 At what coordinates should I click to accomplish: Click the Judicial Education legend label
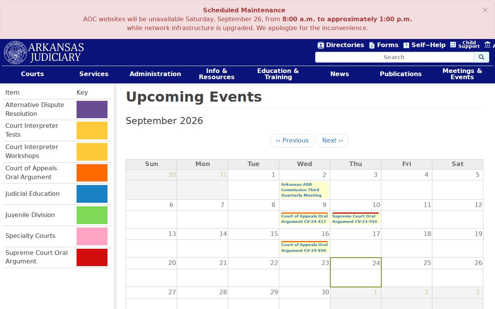(x=32, y=194)
